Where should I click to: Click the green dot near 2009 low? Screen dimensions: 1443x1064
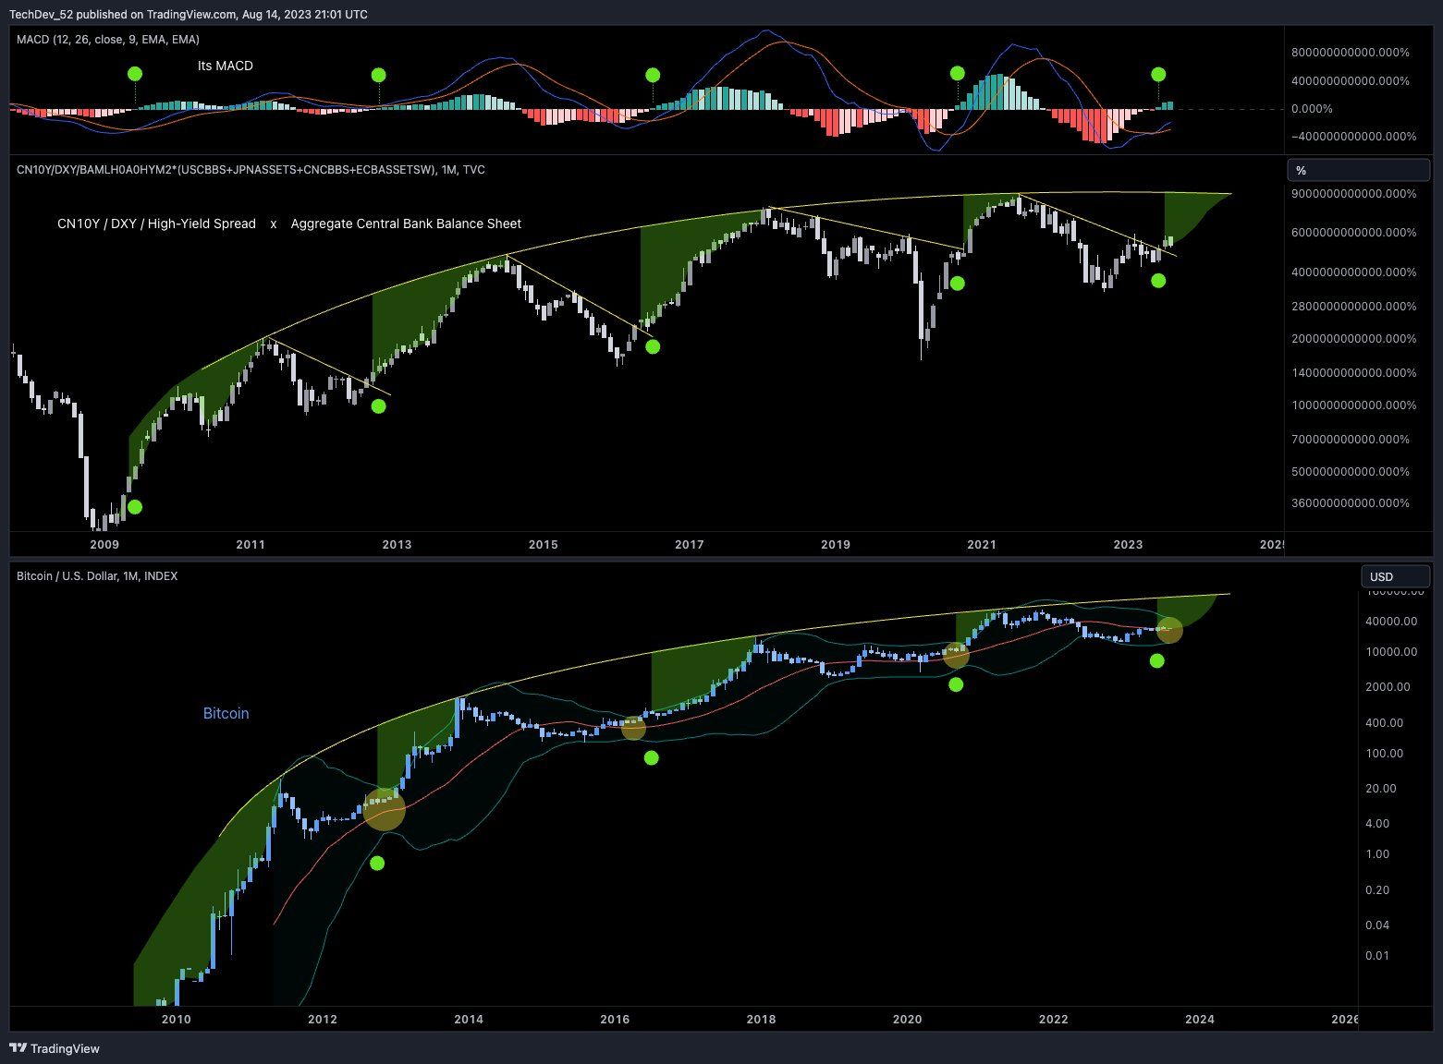(135, 507)
